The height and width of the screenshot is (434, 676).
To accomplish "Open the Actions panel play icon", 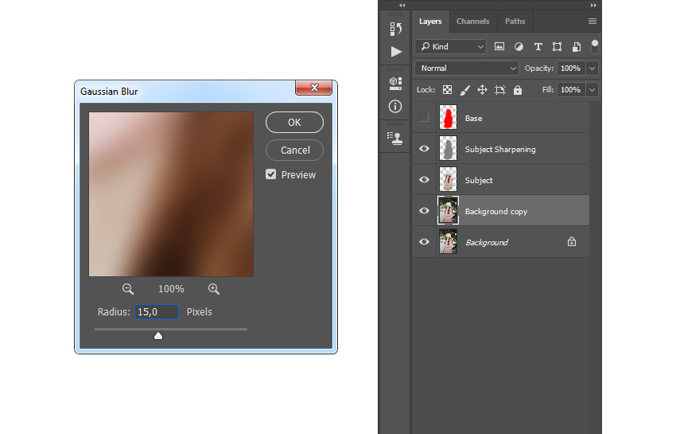I will click(396, 52).
